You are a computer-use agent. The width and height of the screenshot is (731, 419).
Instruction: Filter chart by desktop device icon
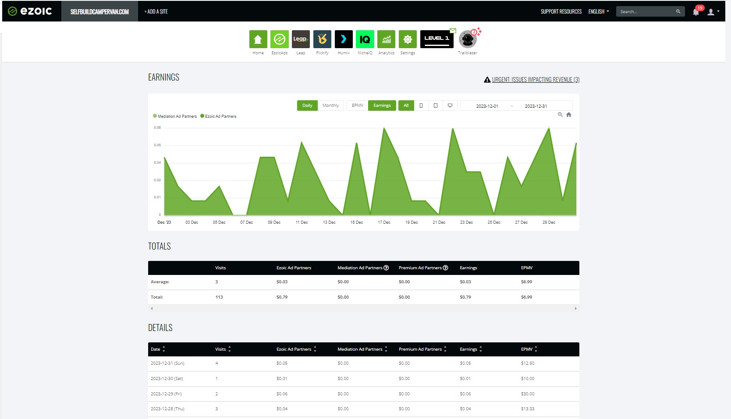coord(450,106)
